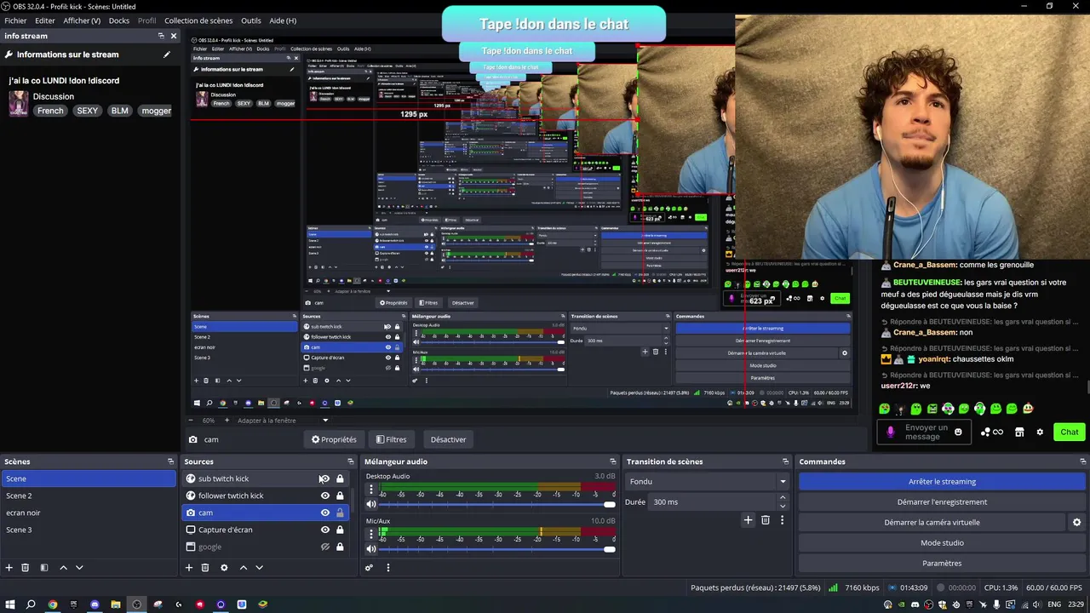
Task: Mute Desktop Audio speaker icon
Action: (370, 505)
